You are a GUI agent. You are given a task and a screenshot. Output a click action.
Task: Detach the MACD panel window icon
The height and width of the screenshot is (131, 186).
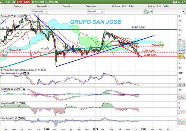point(21,89)
